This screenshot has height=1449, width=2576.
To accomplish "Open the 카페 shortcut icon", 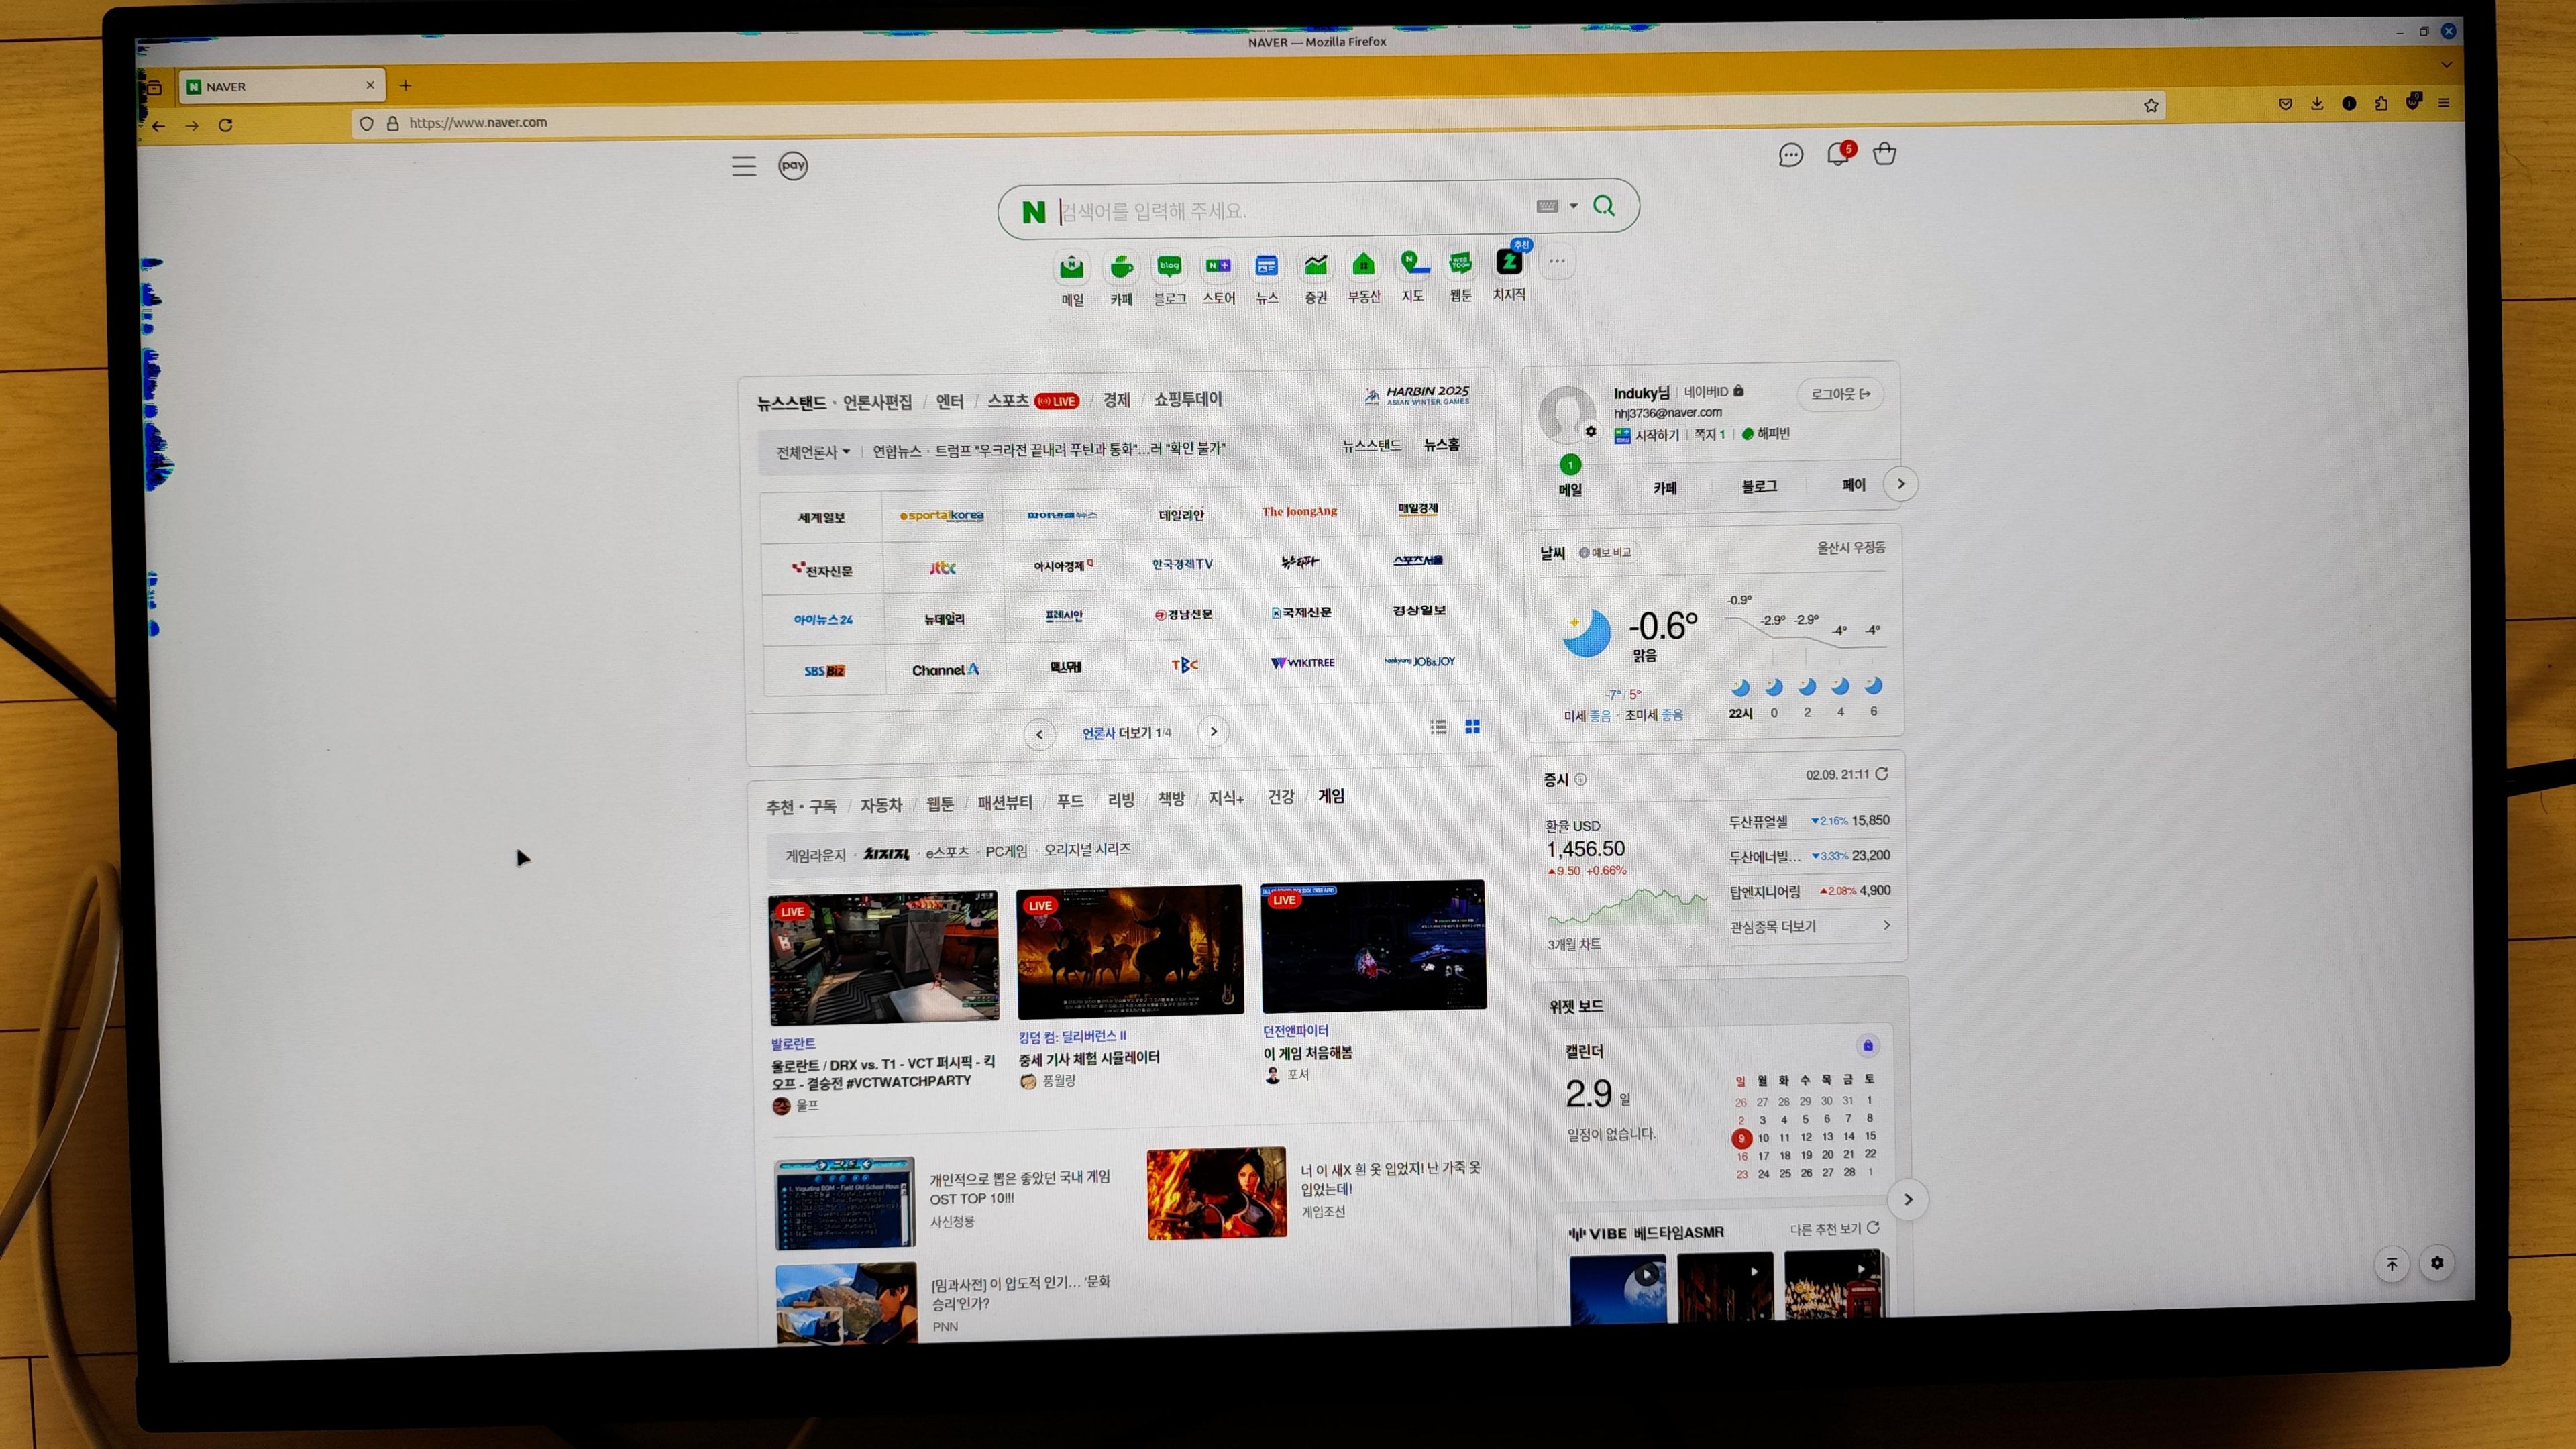I will [x=1122, y=267].
